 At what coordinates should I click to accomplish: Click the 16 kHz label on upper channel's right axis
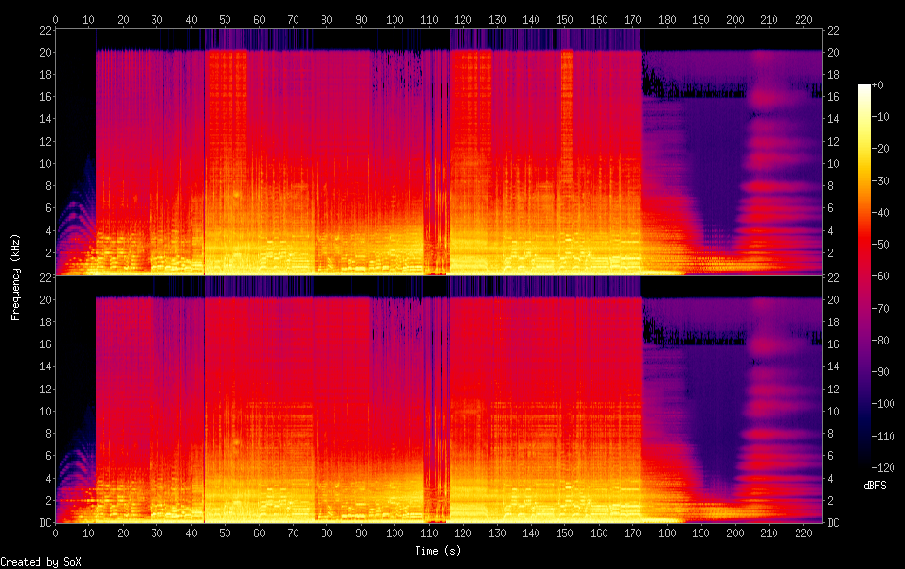[x=832, y=96]
